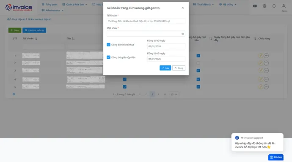The image size is (292, 162).
Task: Edit row 3 with pencil icon
Action: [x=261, y=70]
